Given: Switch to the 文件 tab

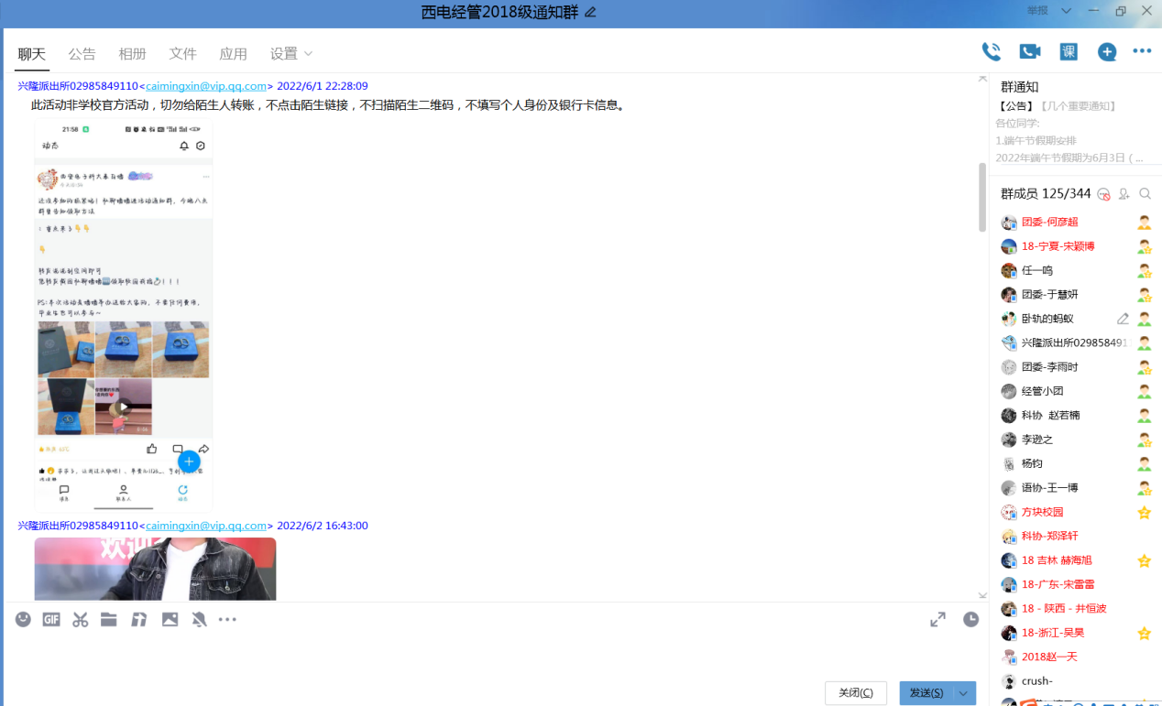Looking at the screenshot, I should pos(182,54).
